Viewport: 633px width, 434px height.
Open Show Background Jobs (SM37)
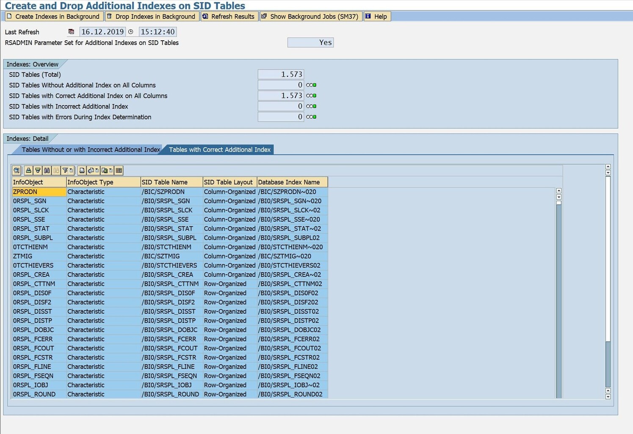coord(310,17)
